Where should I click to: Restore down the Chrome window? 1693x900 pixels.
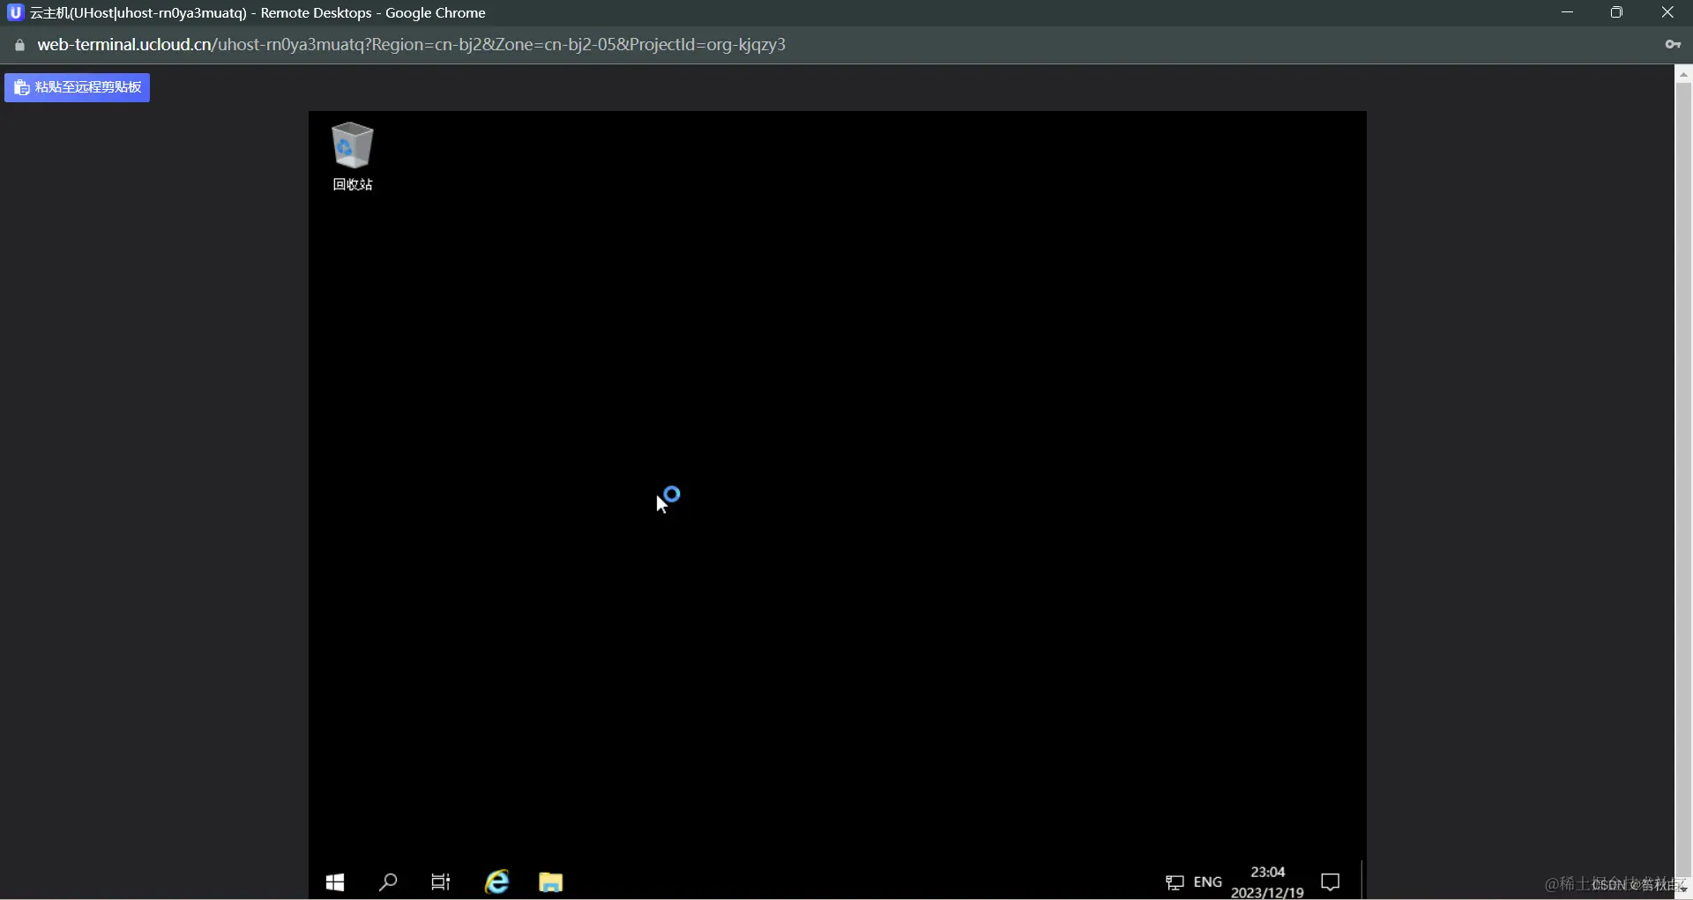1616,12
